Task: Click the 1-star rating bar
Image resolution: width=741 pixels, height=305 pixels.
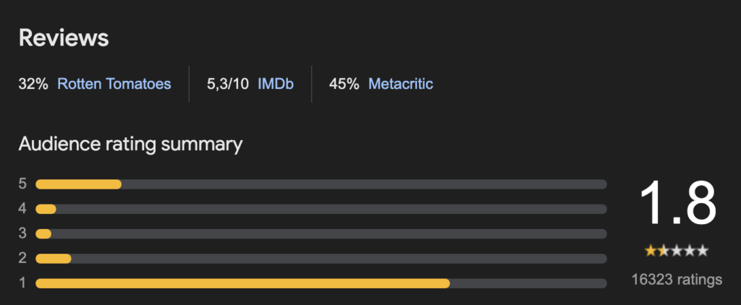Action: pyautogui.click(x=321, y=283)
